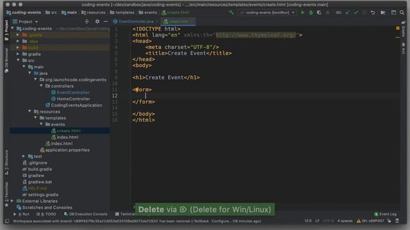Click the Search Everywhere magnifier icon
The width and height of the screenshot is (410, 230).
(402, 13)
